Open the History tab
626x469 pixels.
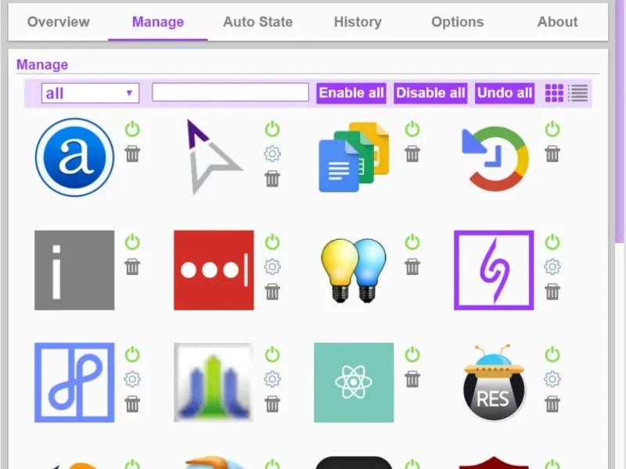click(x=358, y=22)
